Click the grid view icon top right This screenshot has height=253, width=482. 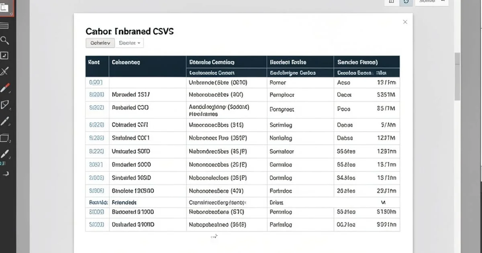click(392, 2)
